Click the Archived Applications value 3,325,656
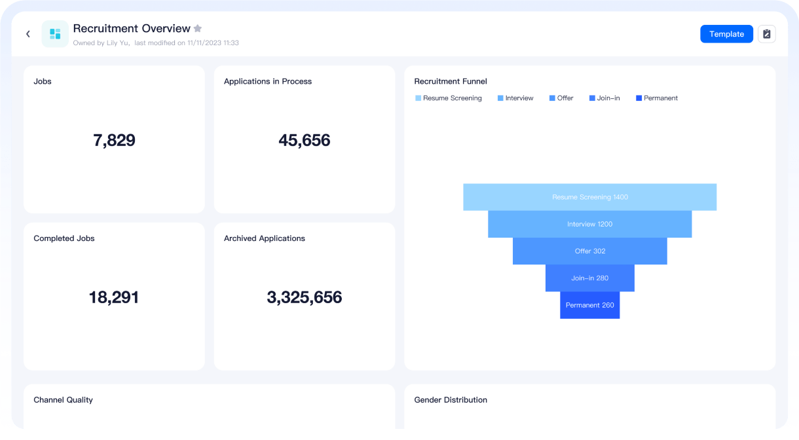 [304, 297]
